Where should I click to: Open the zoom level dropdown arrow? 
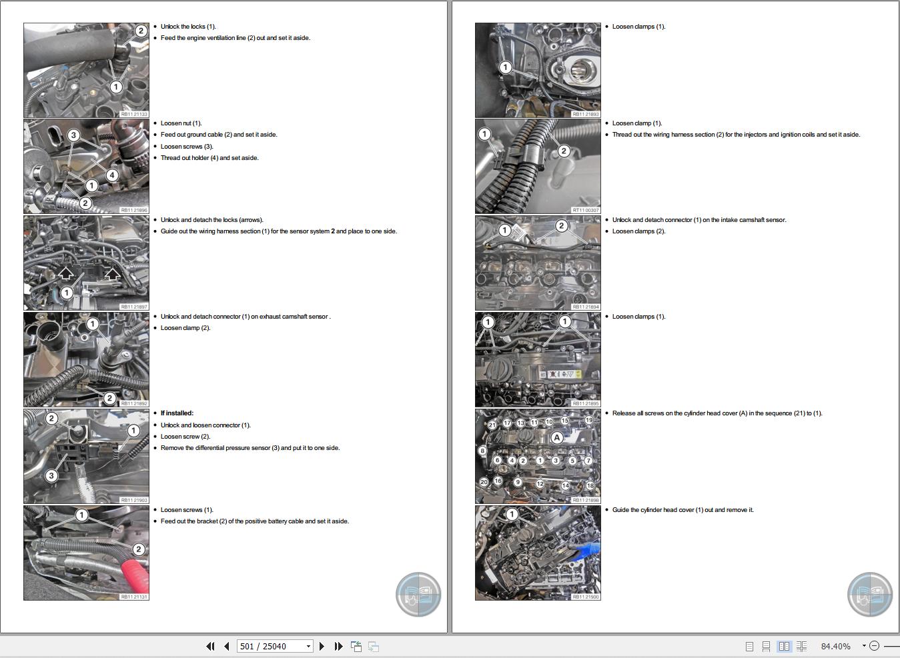863,645
